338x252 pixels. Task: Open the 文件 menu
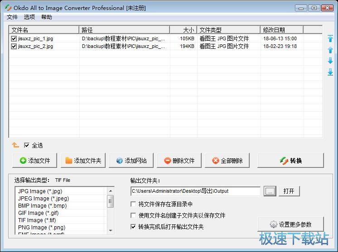point(12,17)
